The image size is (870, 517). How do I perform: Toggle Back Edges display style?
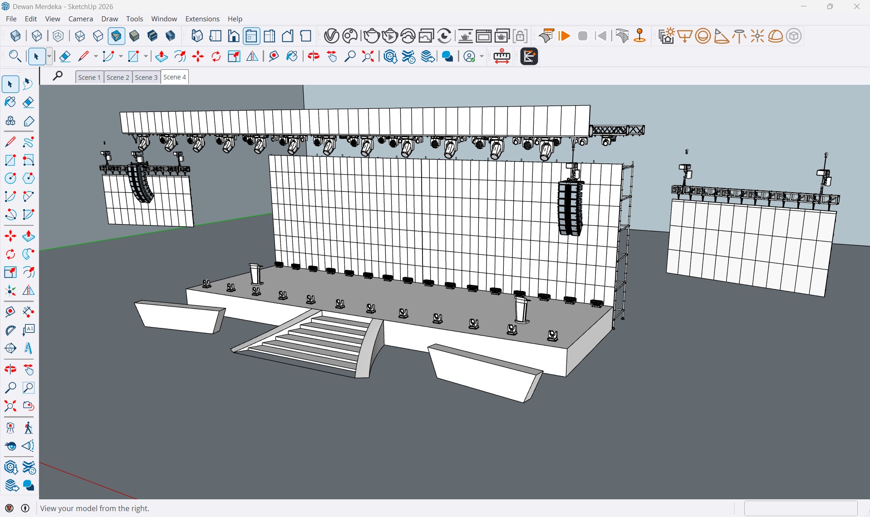pos(37,36)
